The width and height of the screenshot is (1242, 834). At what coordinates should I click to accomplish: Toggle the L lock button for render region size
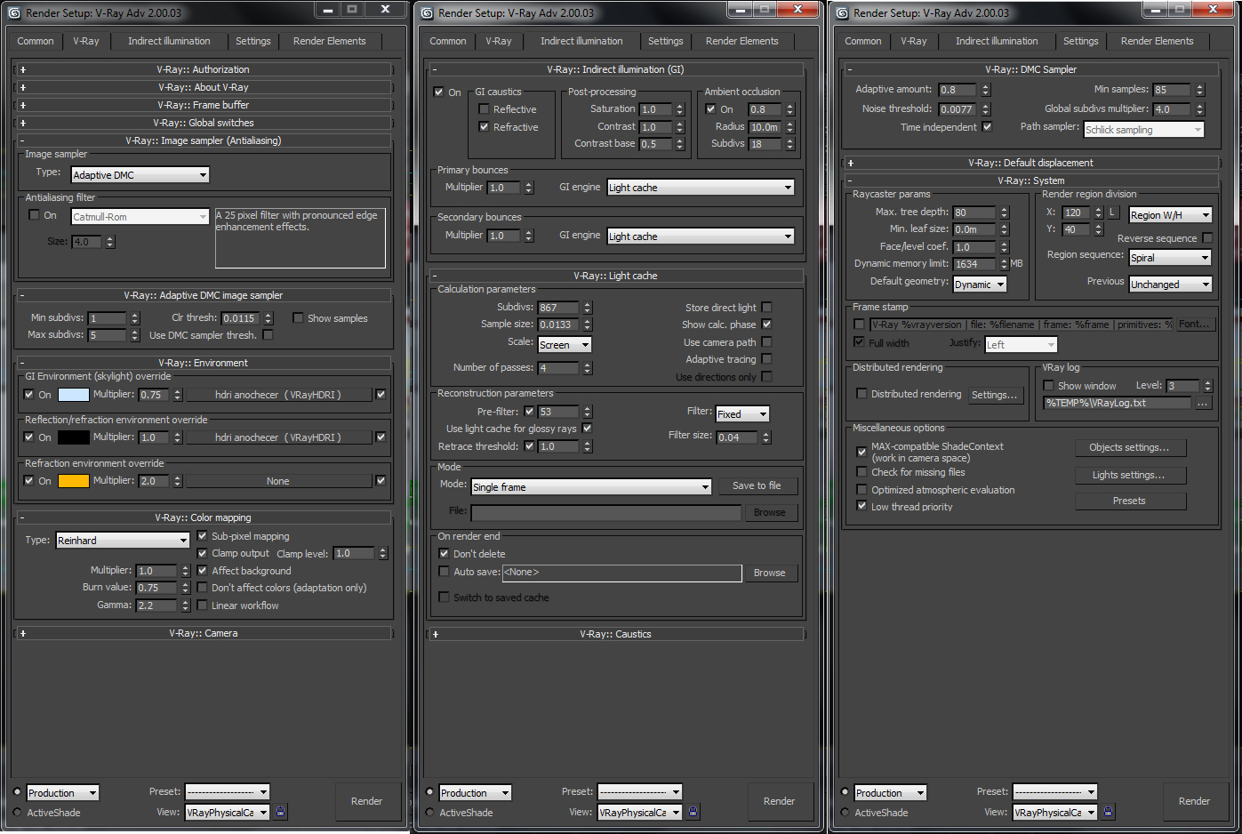click(1112, 213)
